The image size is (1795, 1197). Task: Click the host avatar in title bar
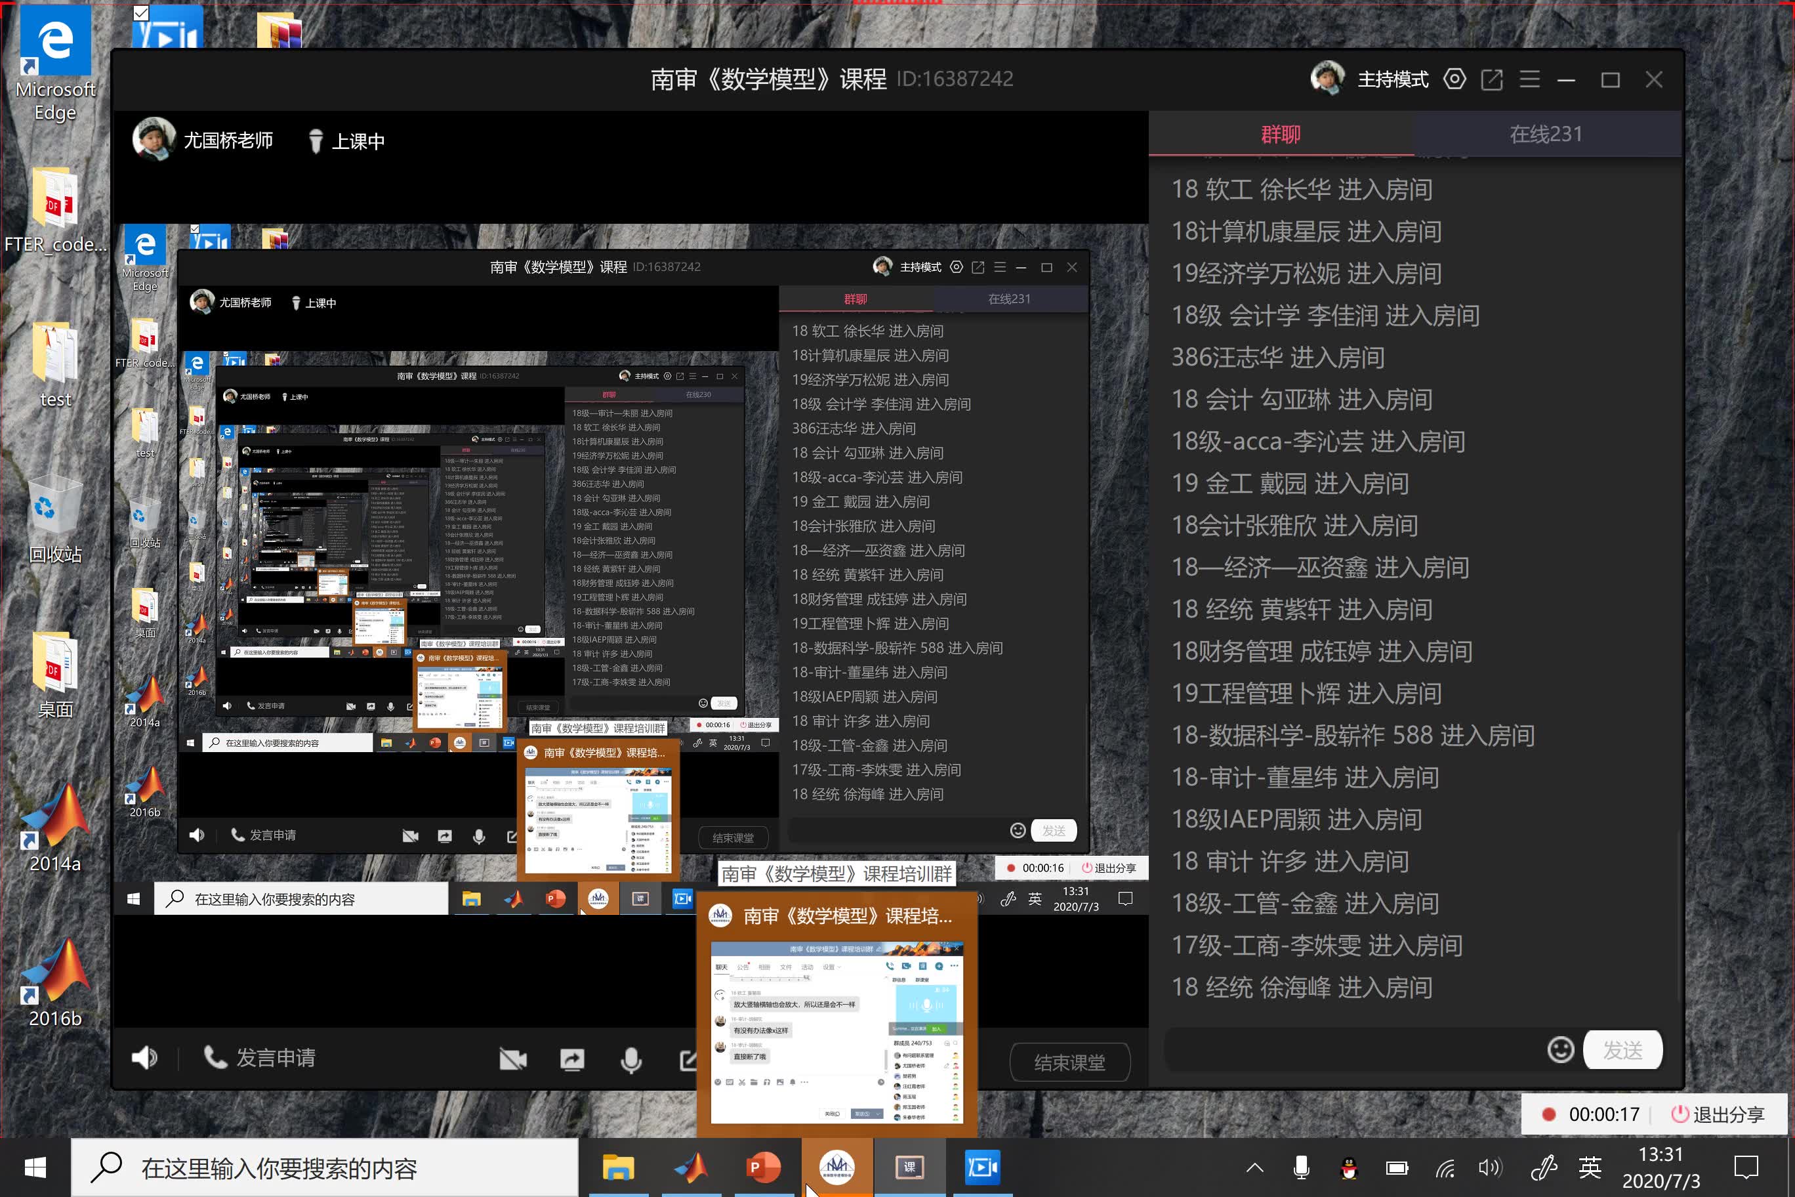[1328, 79]
